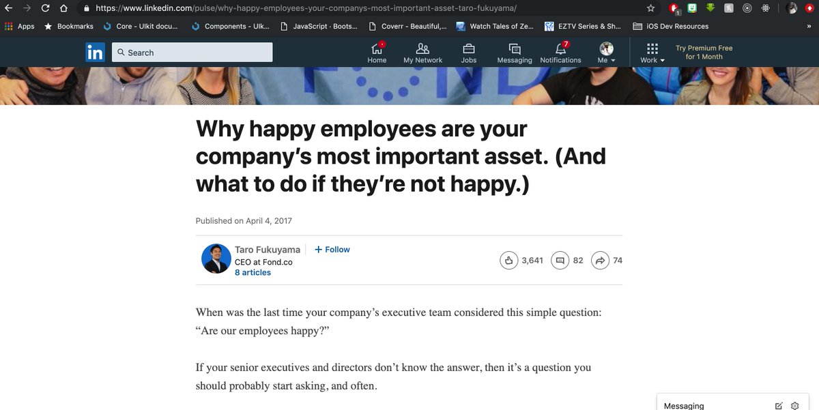Image resolution: width=819 pixels, height=410 pixels.
Task: Open the Apps shortcut in the bookmarks bar
Action: (19, 26)
